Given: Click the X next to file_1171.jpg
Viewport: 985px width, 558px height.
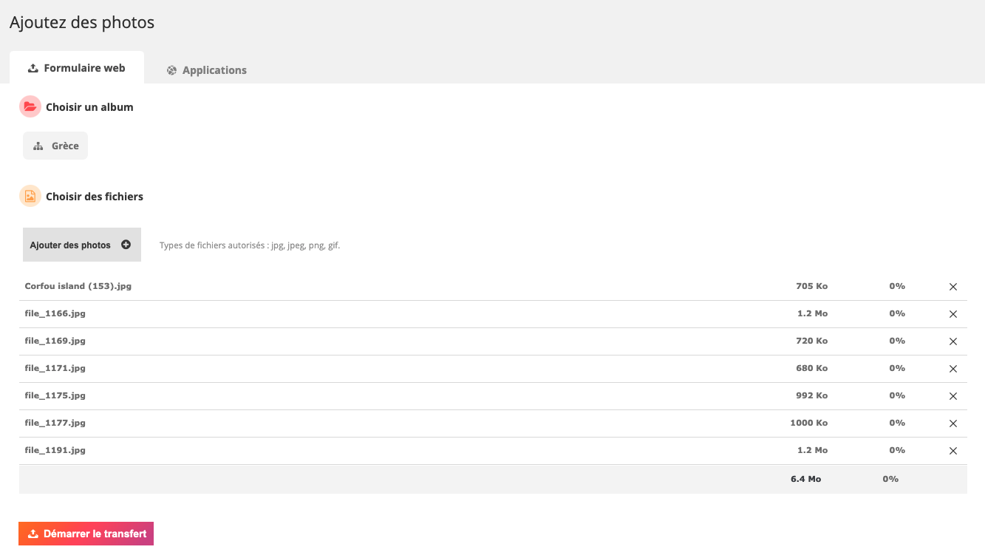Looking at the screenshot, I should point(952,369).
